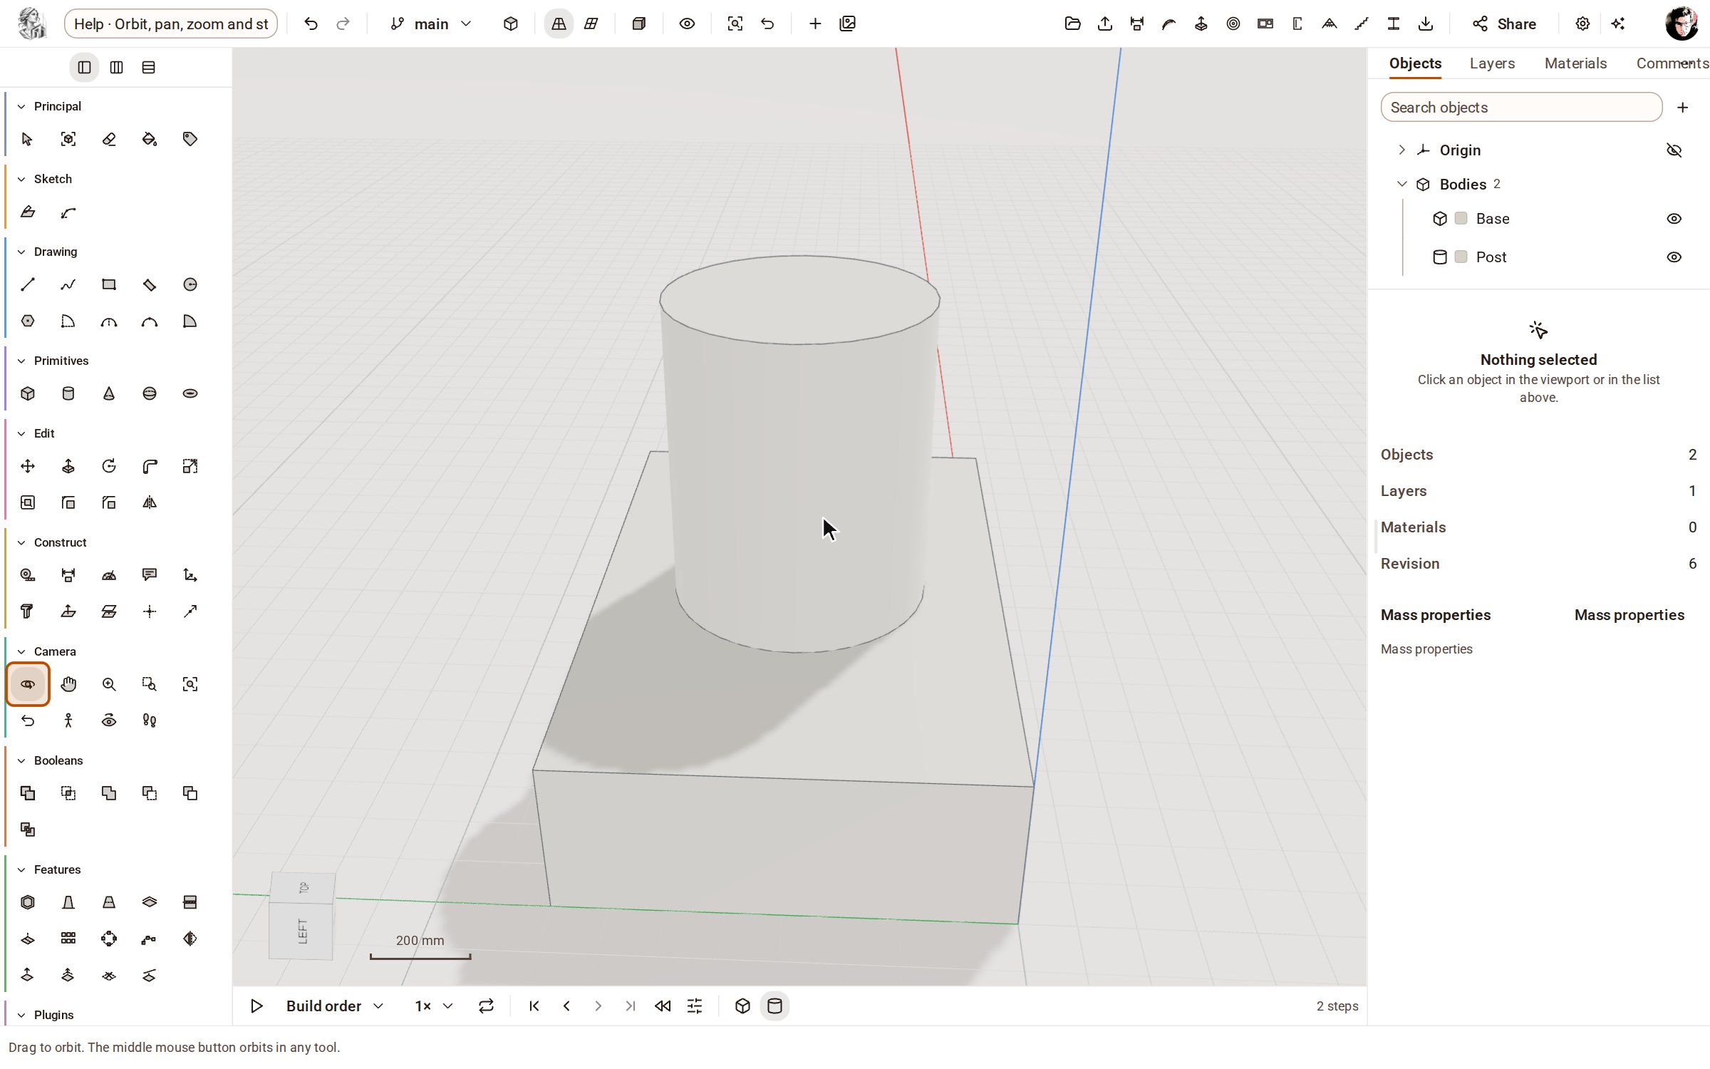Image resolution: width=1710 pixels, height=1069 pixels.
Task: Toggle the eye visibility button in top toolbar
Action: [x=687, y=24]
